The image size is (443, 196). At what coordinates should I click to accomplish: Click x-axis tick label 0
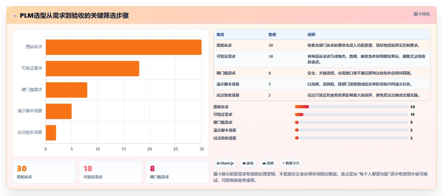coord(46,149)
